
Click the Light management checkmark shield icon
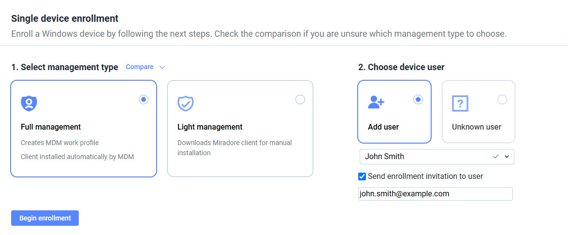point(186,103)
